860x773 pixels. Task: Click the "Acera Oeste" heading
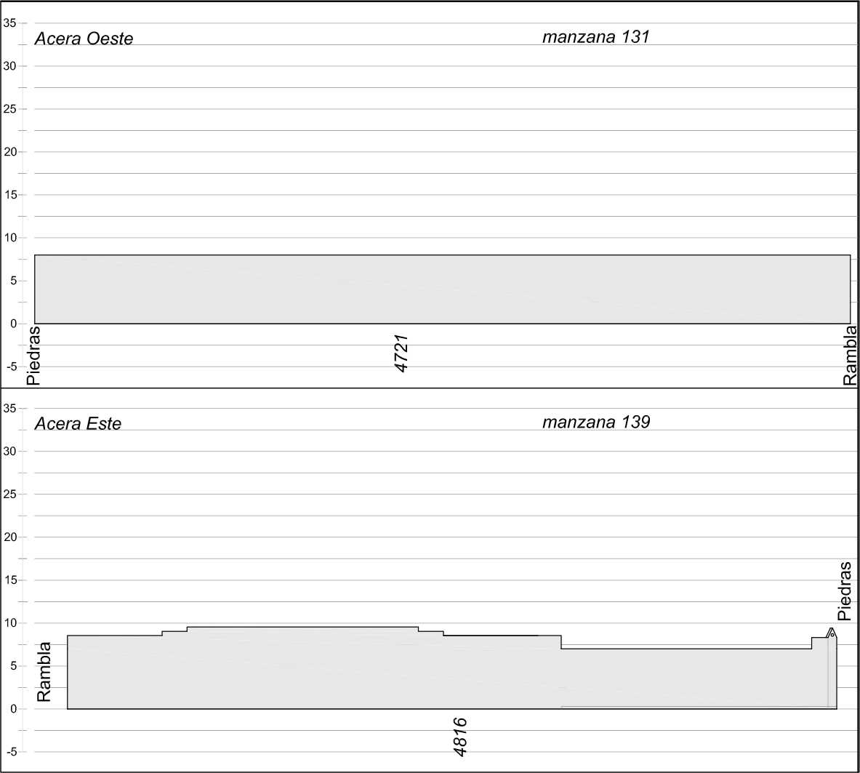(84, 39)
